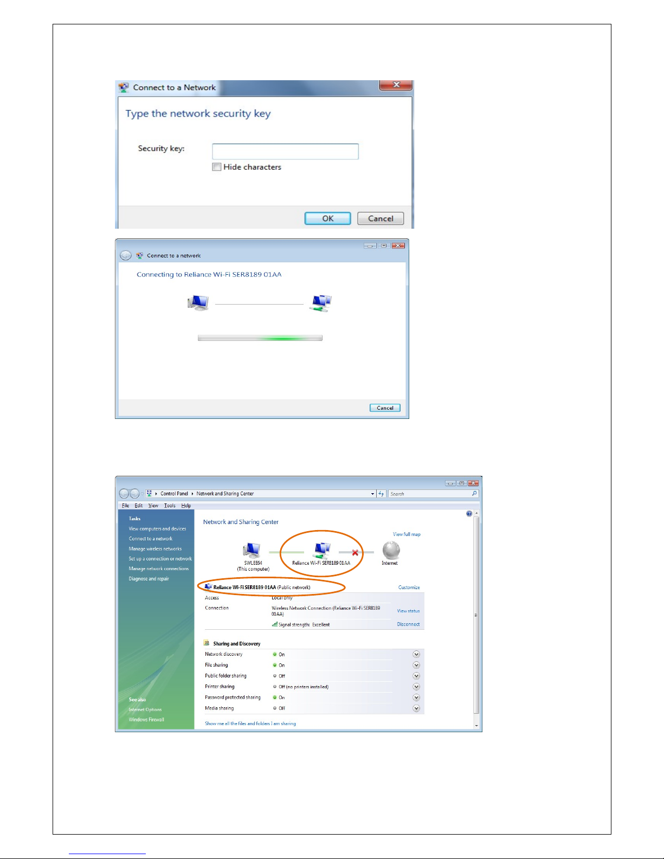The width and height of the screenshot is (664, 859).
Task: Click the connection progress bar
Action: (x=260, y=338)
